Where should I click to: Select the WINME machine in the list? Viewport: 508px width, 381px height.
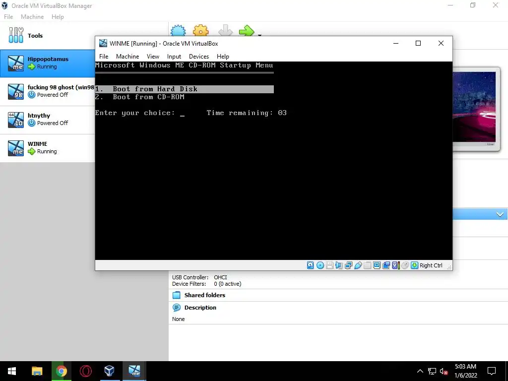[47, 148]
